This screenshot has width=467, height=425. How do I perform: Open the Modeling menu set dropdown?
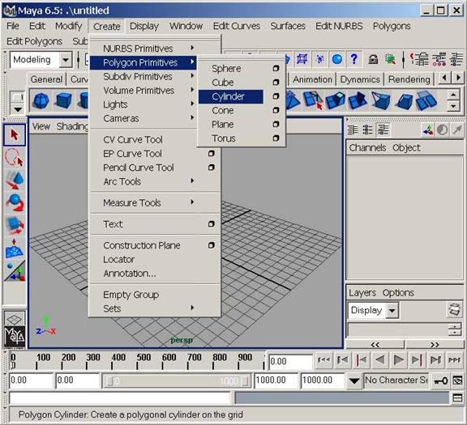coord(65,60)
